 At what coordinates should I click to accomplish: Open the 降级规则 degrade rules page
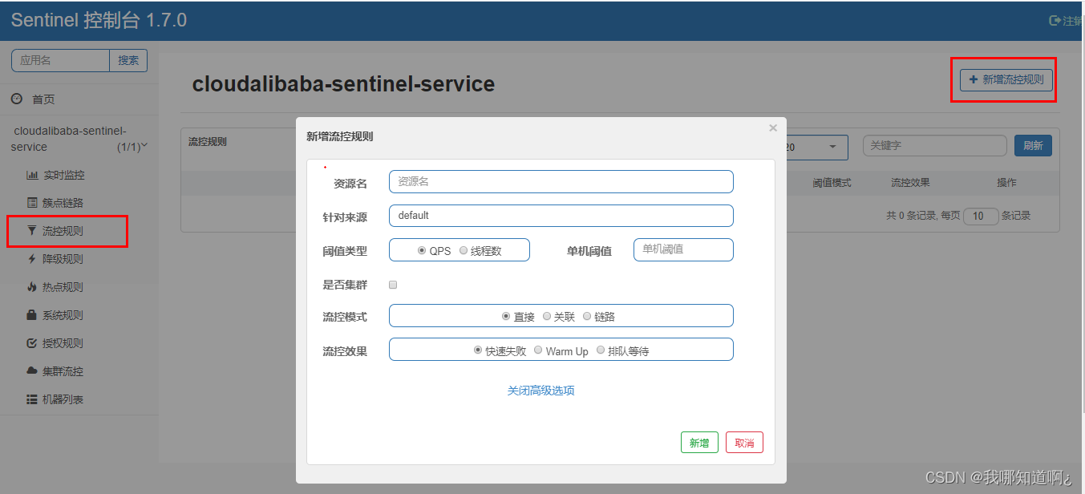click(55, 258)
